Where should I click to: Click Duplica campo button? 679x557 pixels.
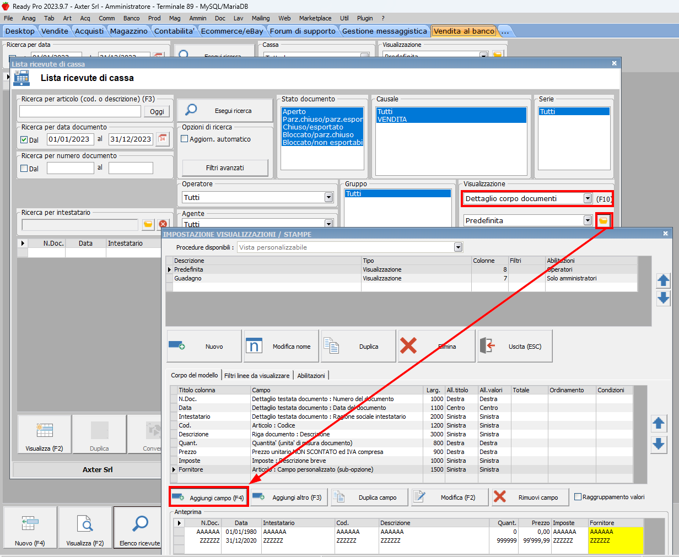pyautogui.click(x=369, y=497)
